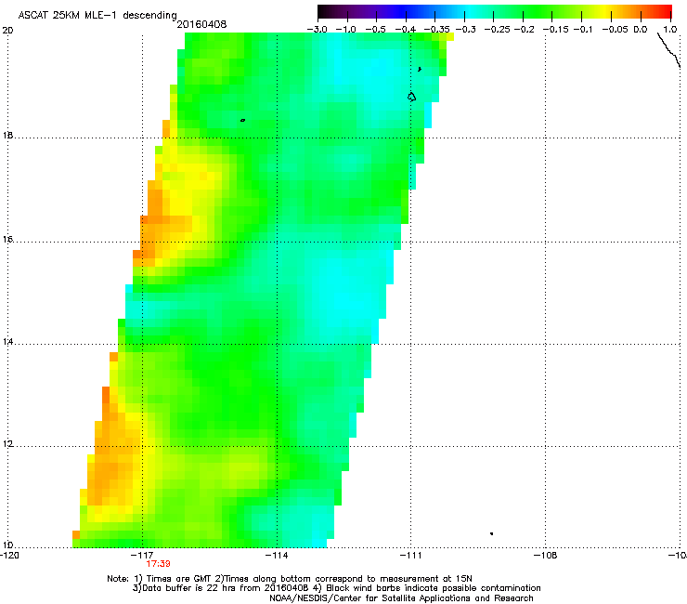Click the coastline segment in top-right corner
The width and height of the screenshot is (687, 604).
669,50
